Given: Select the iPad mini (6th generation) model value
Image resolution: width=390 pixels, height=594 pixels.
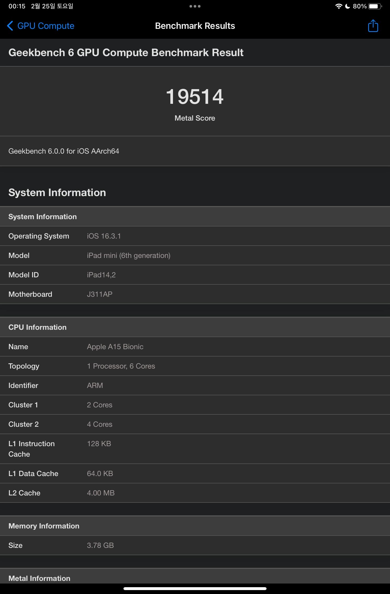Looking at the screenshot, I should click(x=129, y=256).
